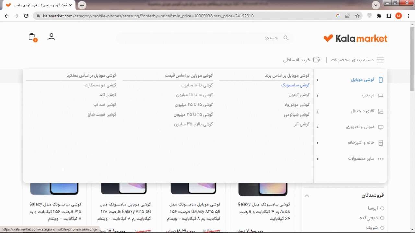The height and width of the screenshot is (233, 415).
Task: Expand the سایر محصولات category arrow
Action: point(317,159)
